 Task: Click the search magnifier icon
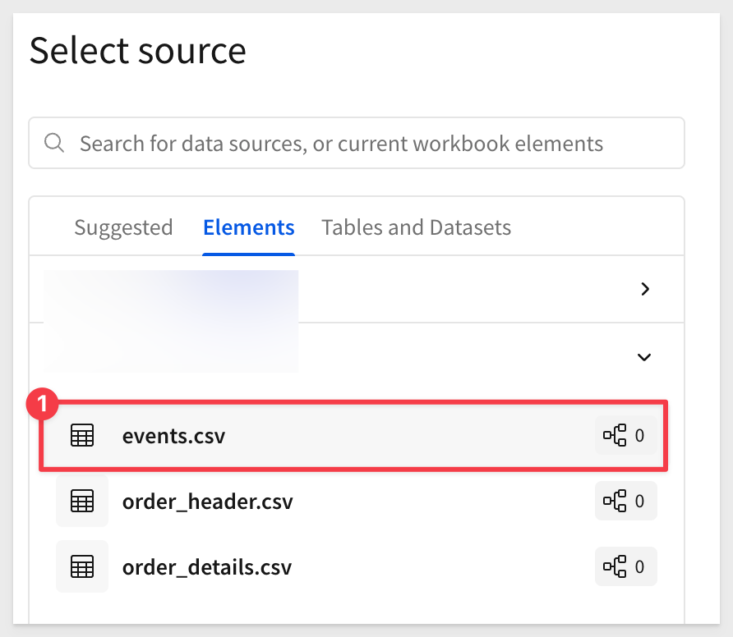pyautogui.click(x=54, y=143)
